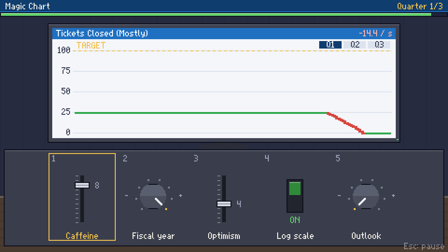Click the Esc: pause hint
Screen dimensions: 448x252
(424, 246)
